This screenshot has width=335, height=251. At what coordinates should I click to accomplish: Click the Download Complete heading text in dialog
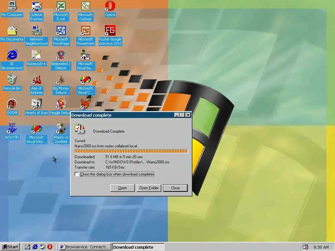click(x=109, y=131)
